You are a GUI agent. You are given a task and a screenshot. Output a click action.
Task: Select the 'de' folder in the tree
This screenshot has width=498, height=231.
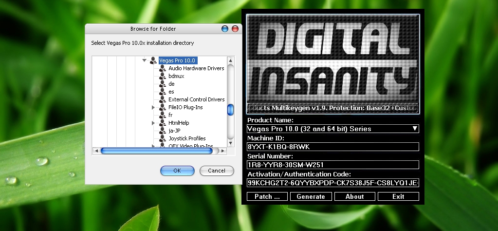coord(171,84)
